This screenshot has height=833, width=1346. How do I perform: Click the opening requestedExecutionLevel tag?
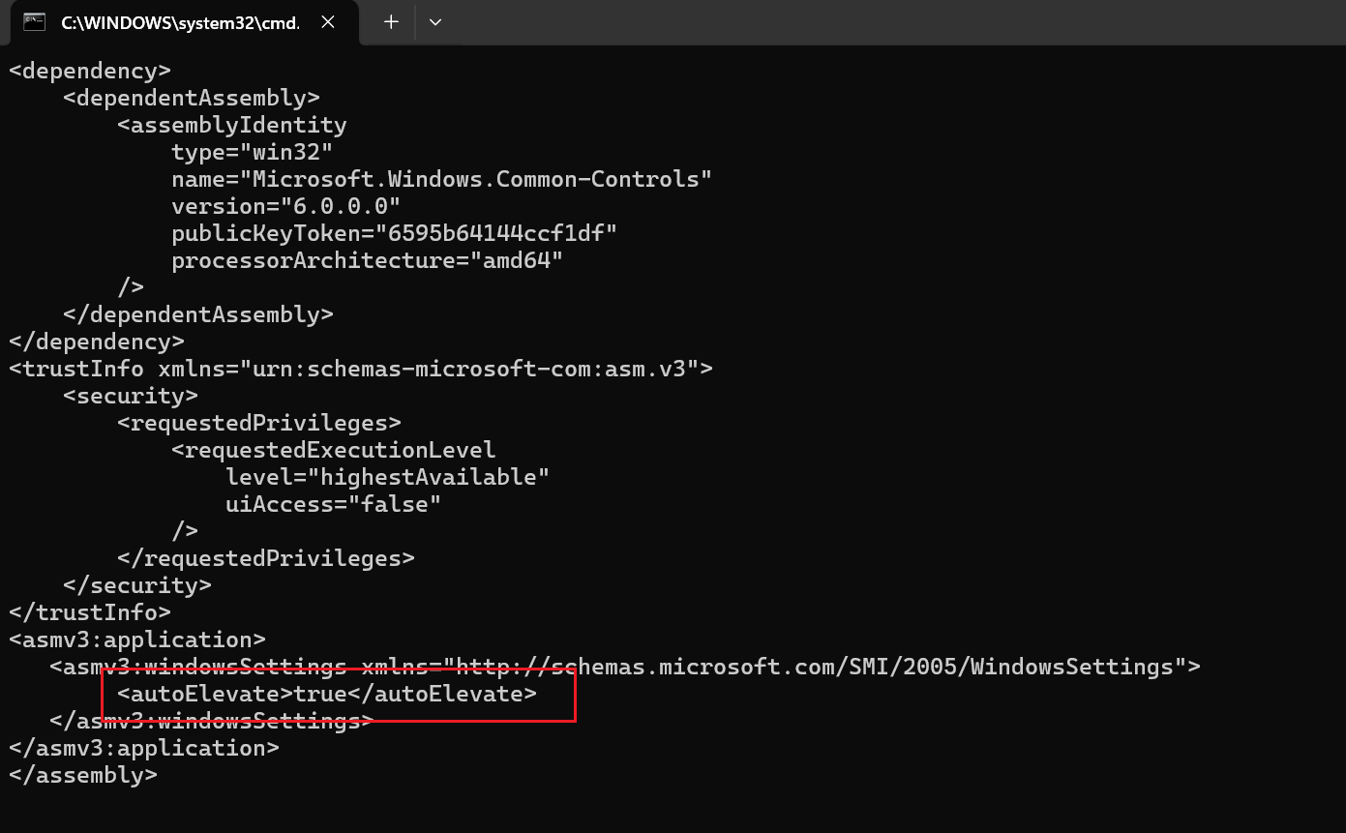[x=333, y=450]
